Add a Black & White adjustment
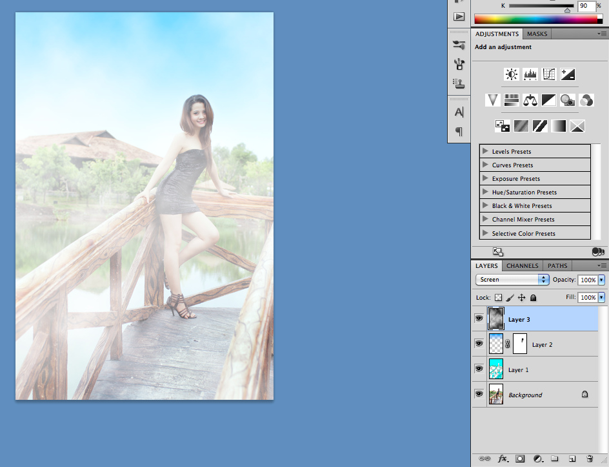 549,100
